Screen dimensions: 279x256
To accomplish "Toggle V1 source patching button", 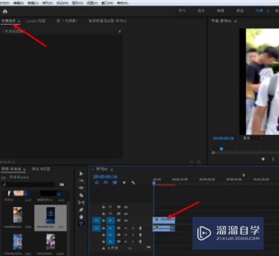I will click(x=97, y=221).
